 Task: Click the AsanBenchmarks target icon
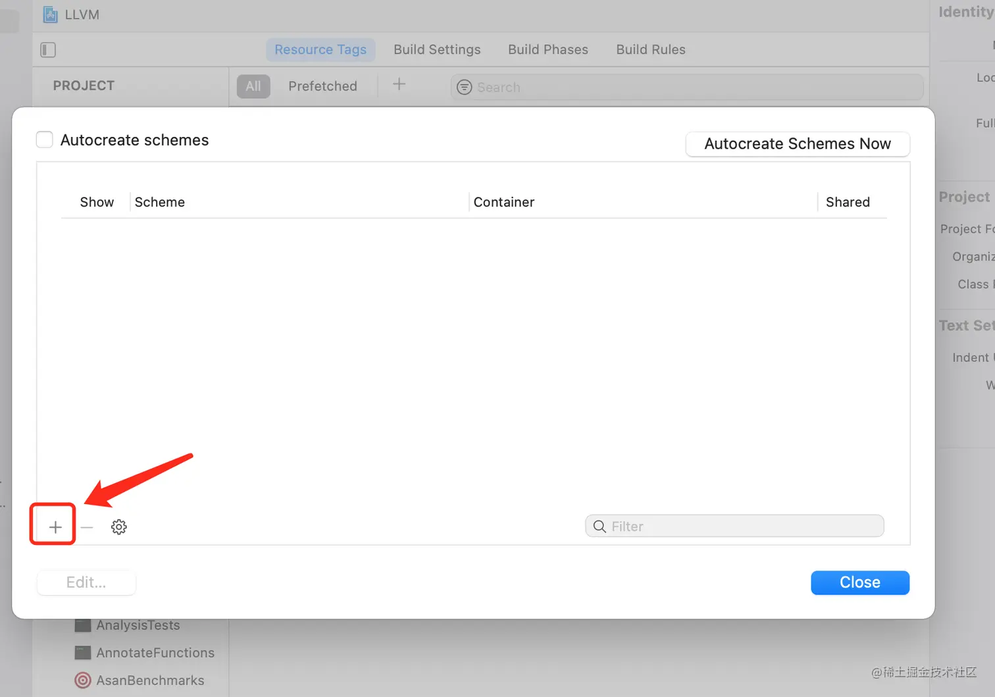point(83,680)
